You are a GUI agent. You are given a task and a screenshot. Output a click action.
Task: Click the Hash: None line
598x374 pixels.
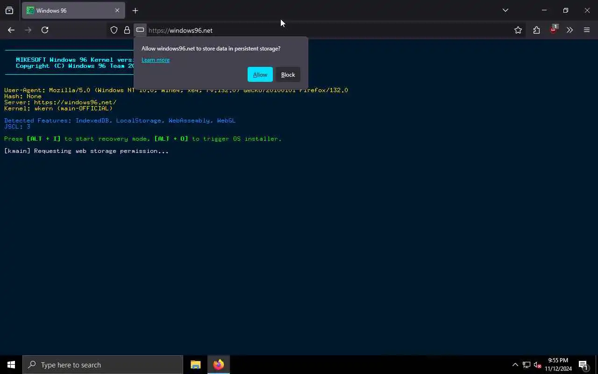23,96
